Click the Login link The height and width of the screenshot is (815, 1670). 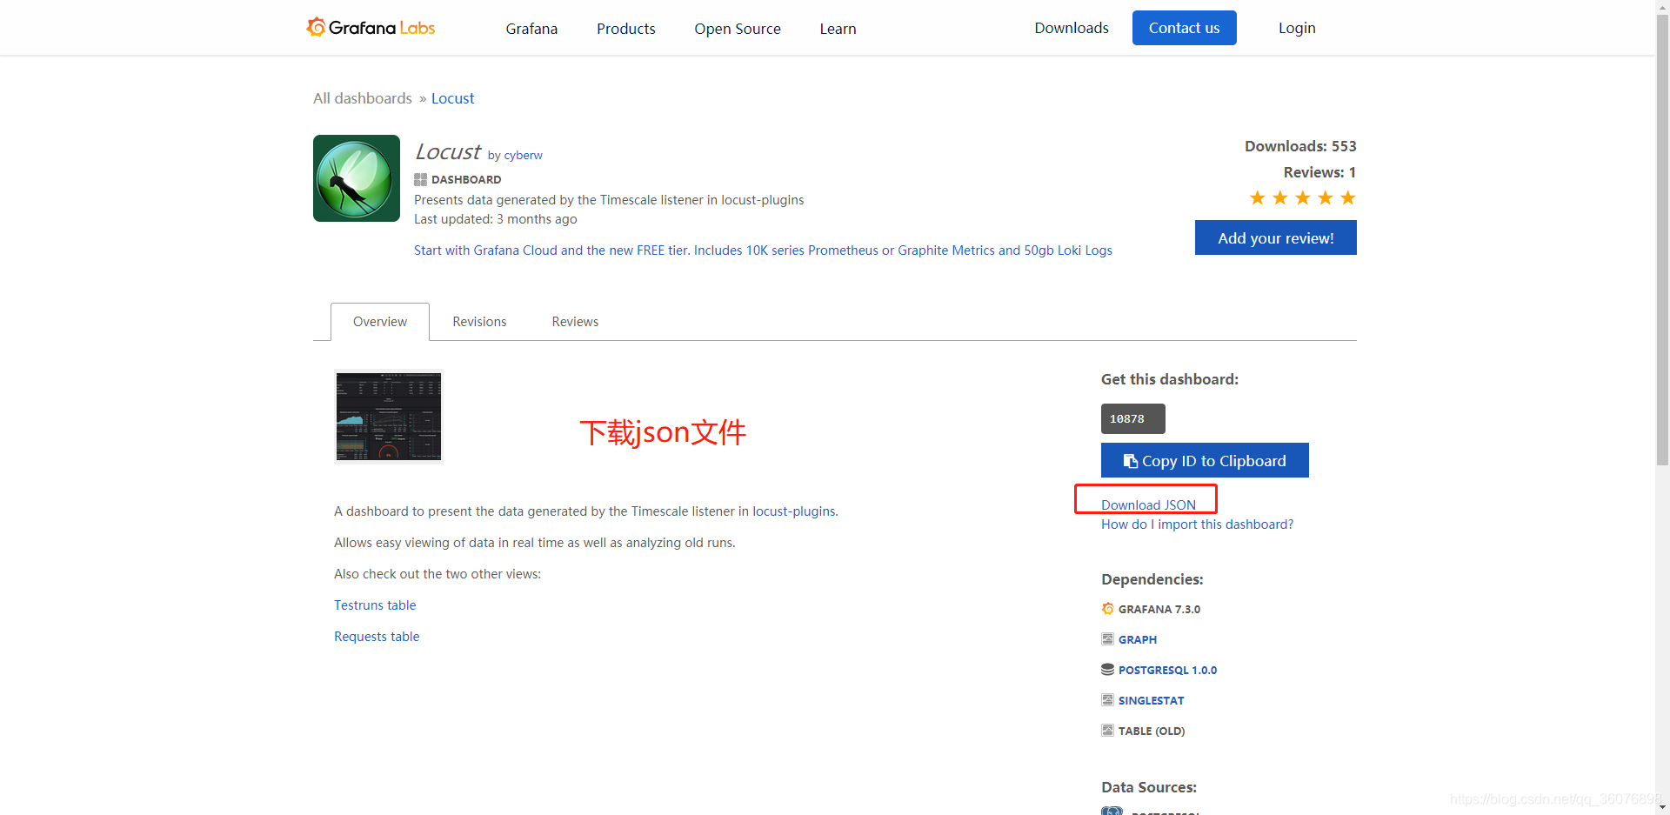(1297, 28)
